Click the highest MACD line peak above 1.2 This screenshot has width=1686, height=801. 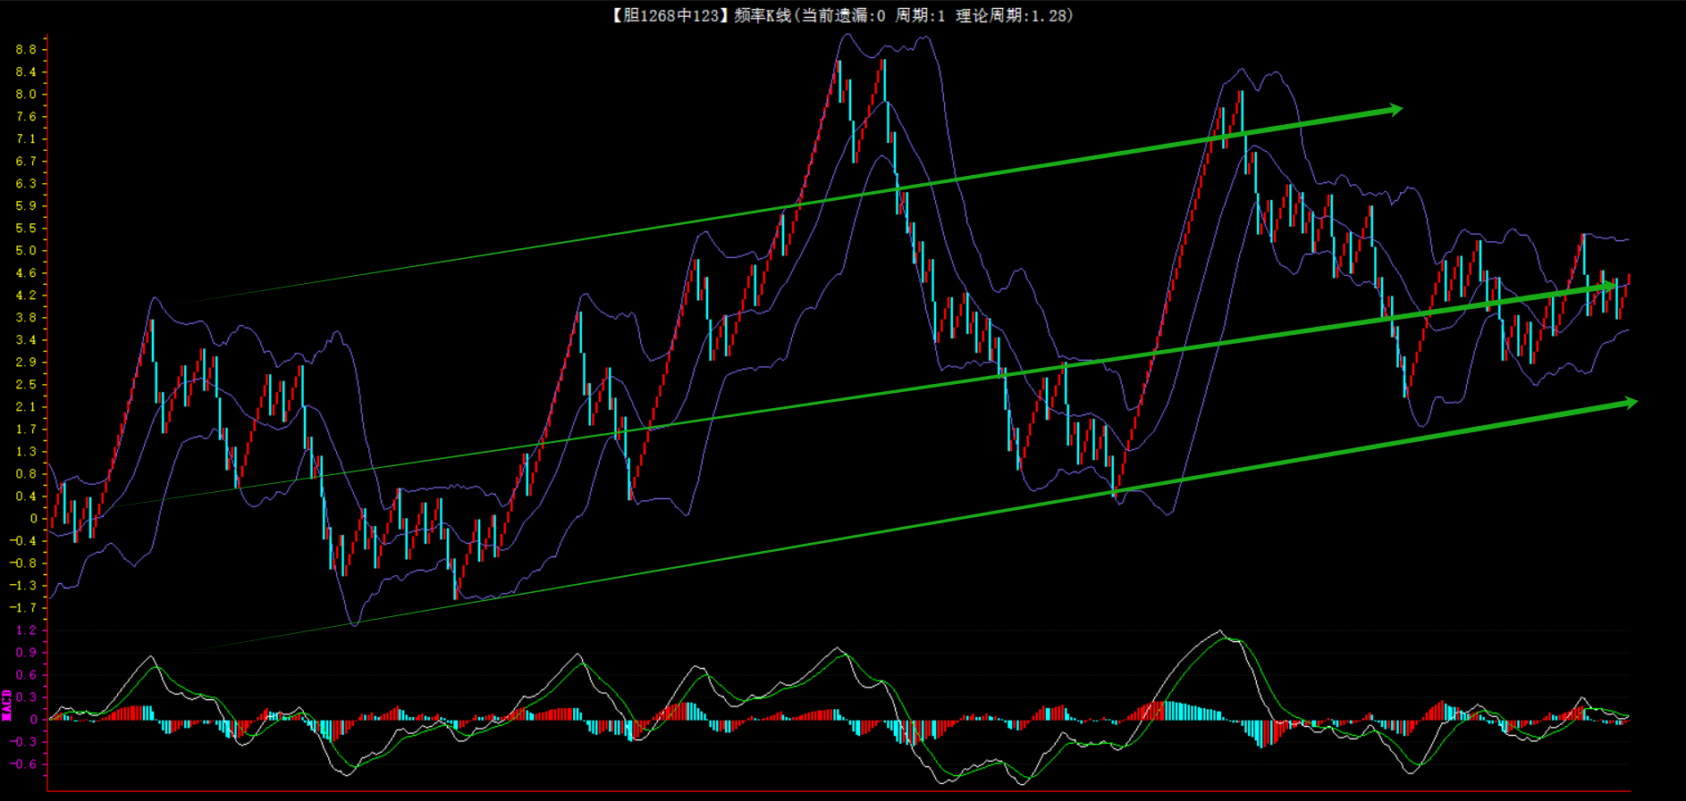tap(1220, 632)
